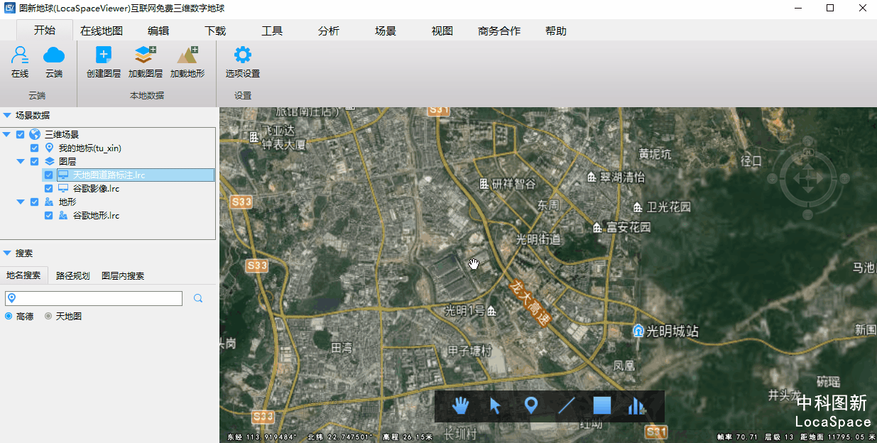Switch to the 分析 ribbon tab
This screenshot has width=877, height=443.
click(329, 31)
